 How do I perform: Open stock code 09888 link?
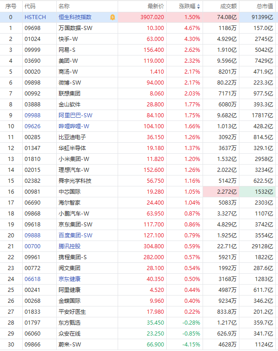point(32,235)
